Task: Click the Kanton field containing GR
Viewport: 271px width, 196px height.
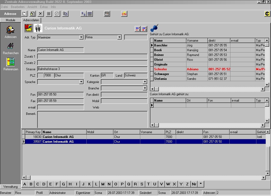Action: (107, 75)
